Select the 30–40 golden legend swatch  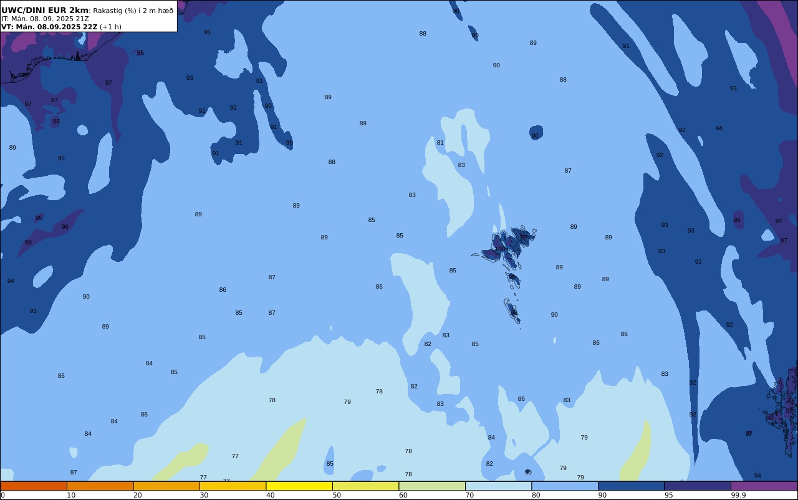(233, 486)
